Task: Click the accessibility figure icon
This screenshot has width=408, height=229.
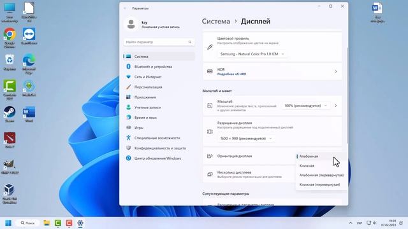Action: pyautogui.click(x=128, y=138)
